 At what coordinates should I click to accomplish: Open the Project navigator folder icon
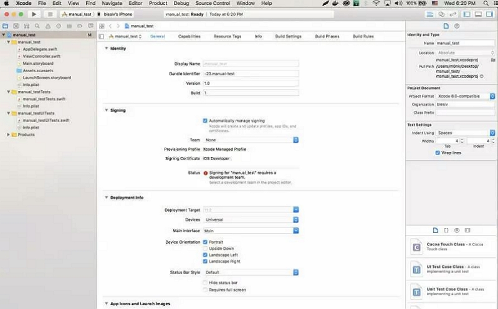coord(6,26)
